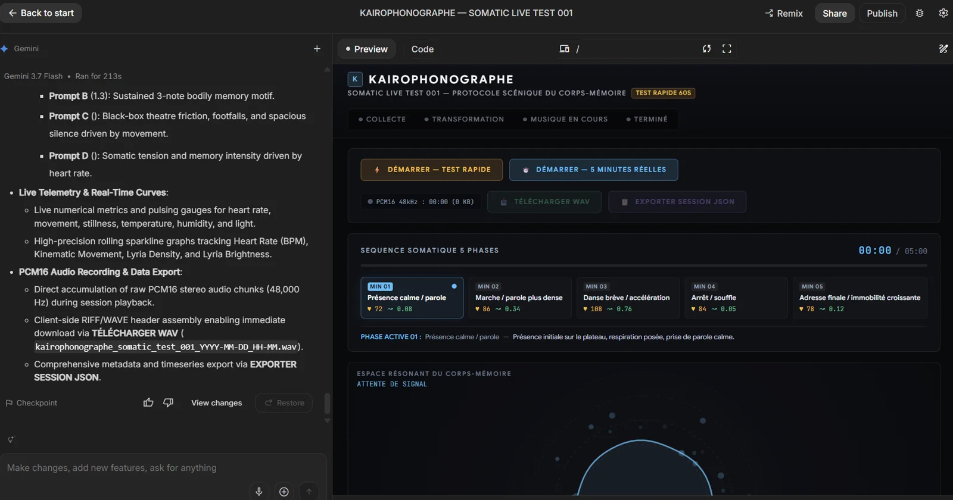
Task: Toggle the device size preview icon
Action: [x=564, y=49]
